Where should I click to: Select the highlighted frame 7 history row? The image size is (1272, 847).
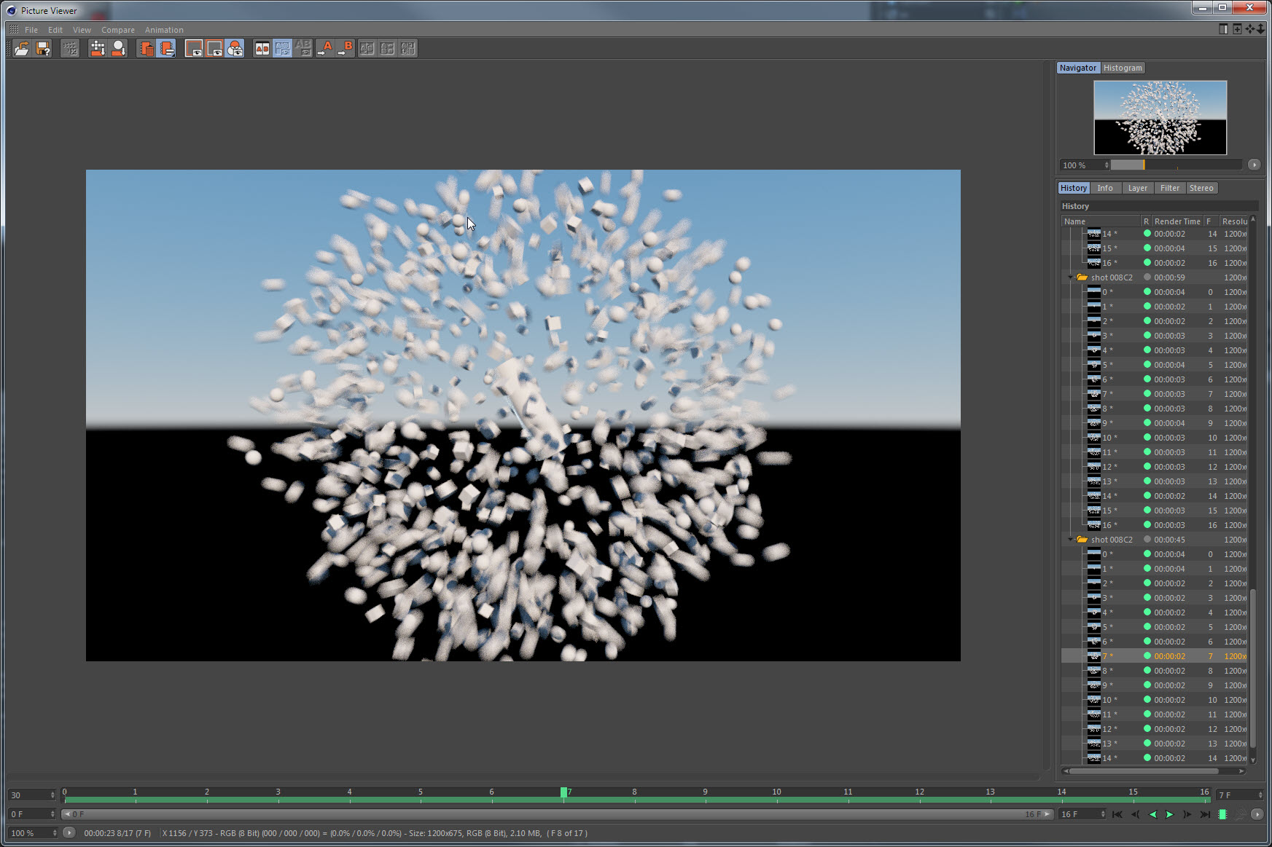tap(1155, 656)
